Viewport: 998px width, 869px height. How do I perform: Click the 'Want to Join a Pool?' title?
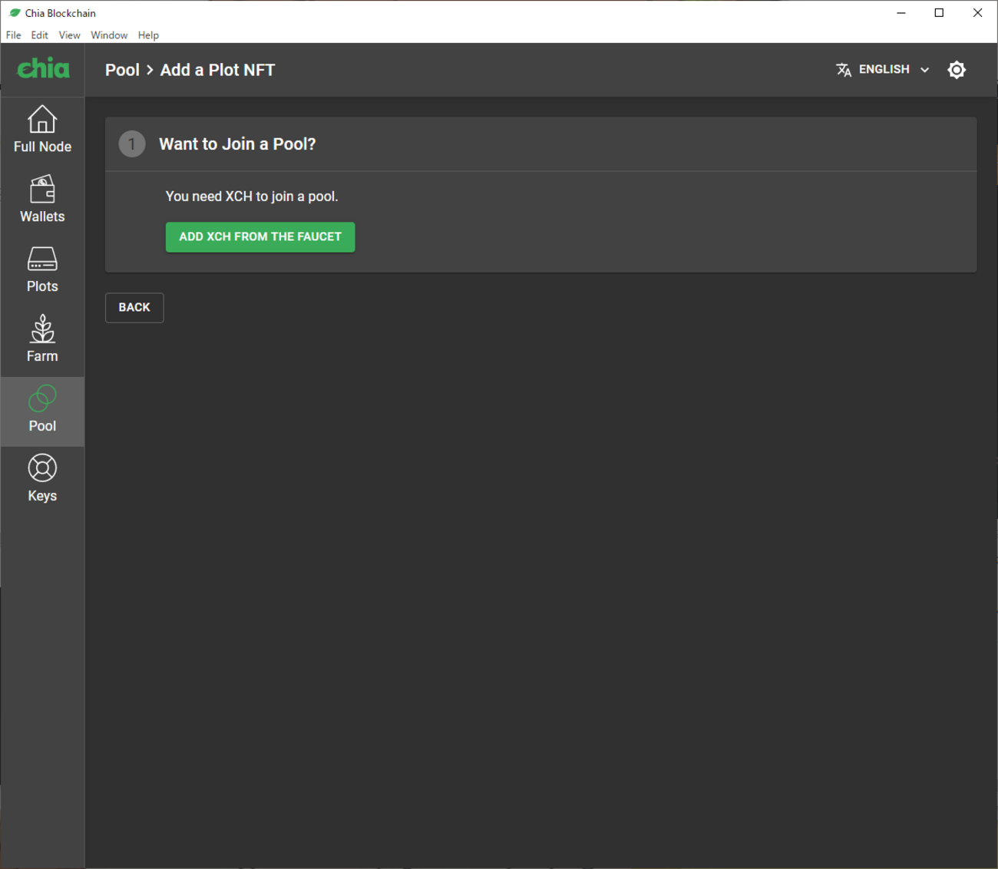(237, 144)
